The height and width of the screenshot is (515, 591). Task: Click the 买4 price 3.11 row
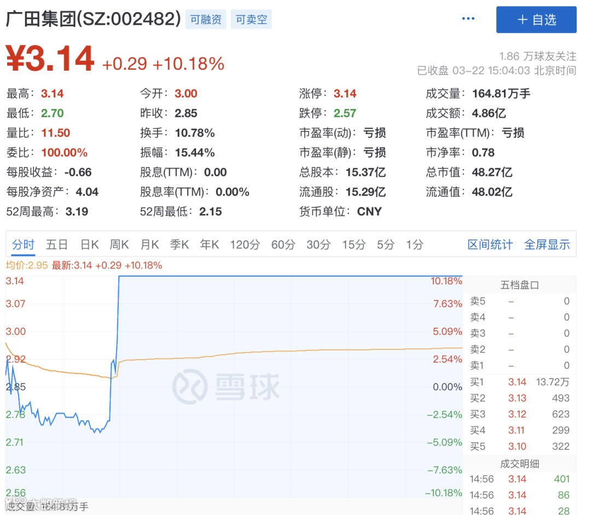coord(519,430)
